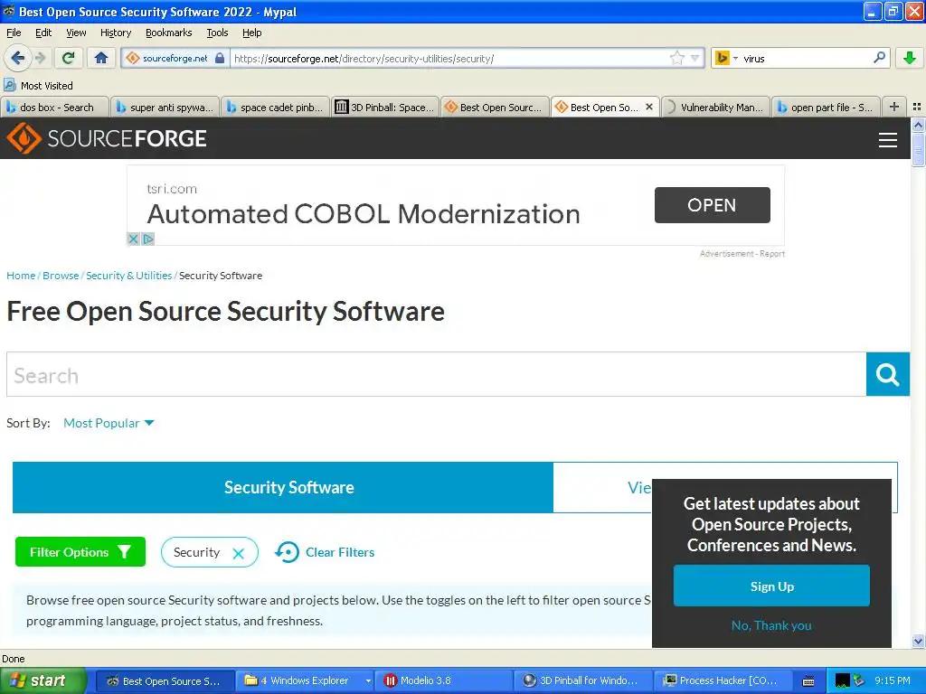926x694 pixels.
Task: Open the Bookmarks menu
Action: click(x=168, y=33)
